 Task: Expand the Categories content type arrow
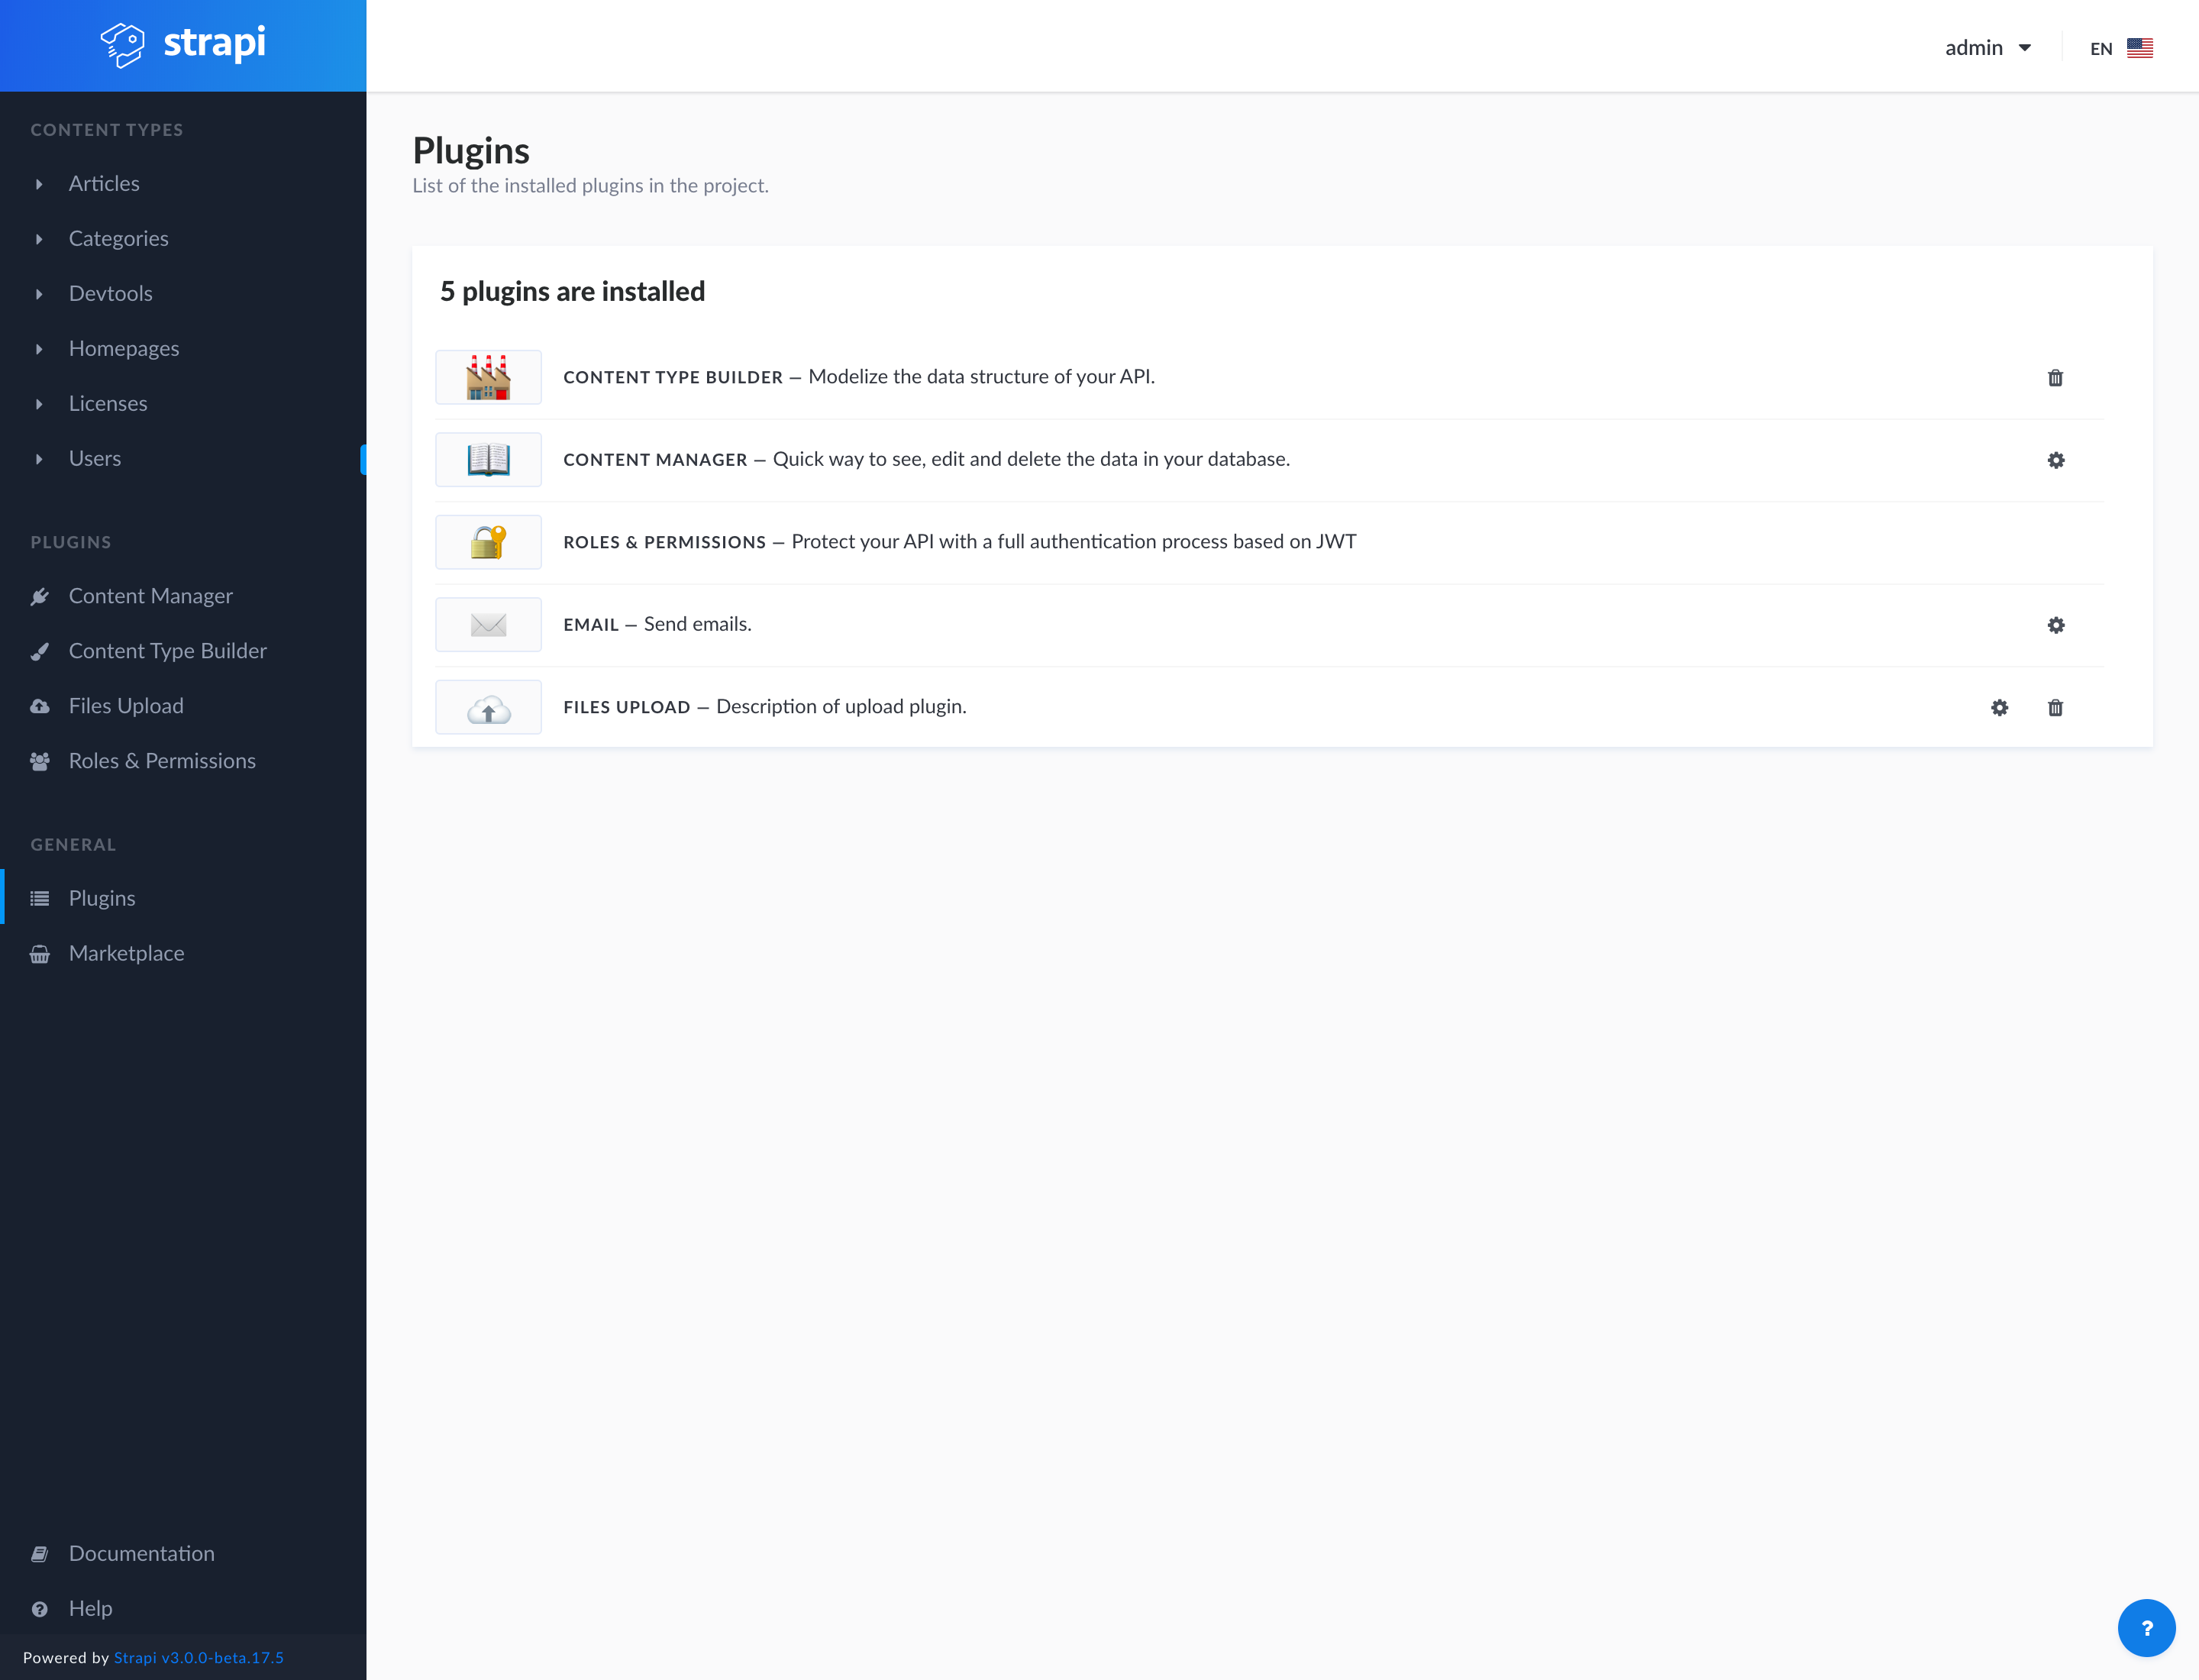(x=39, y=239)
